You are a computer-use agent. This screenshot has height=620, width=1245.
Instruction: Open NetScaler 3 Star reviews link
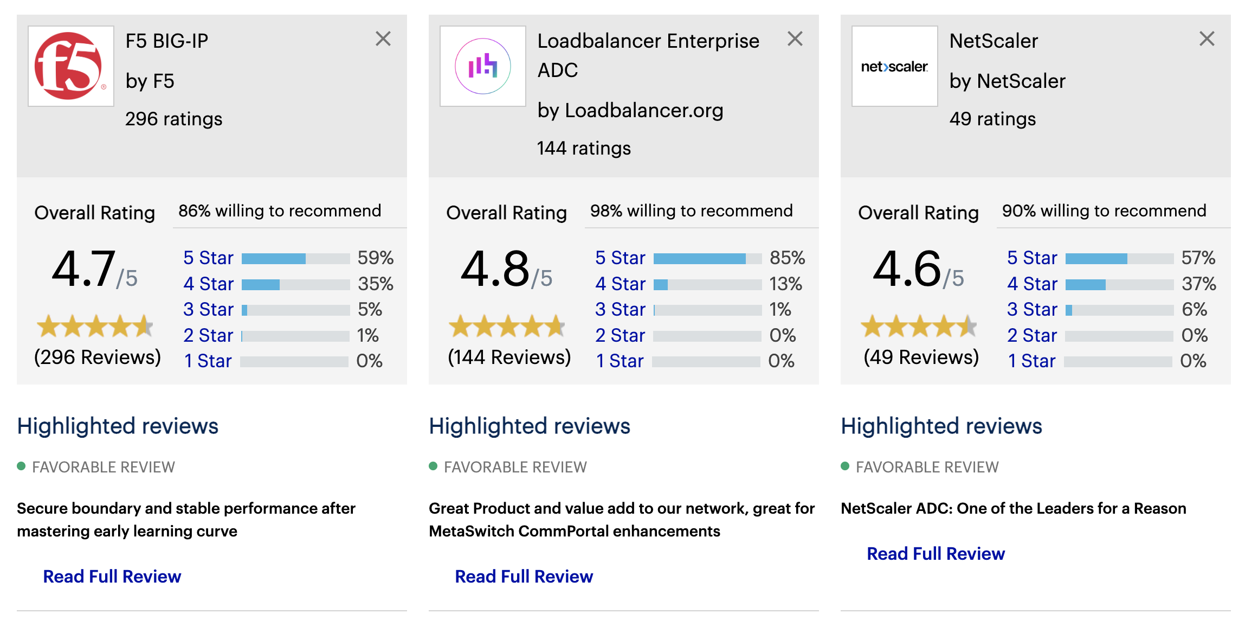tap(1032, 309)
